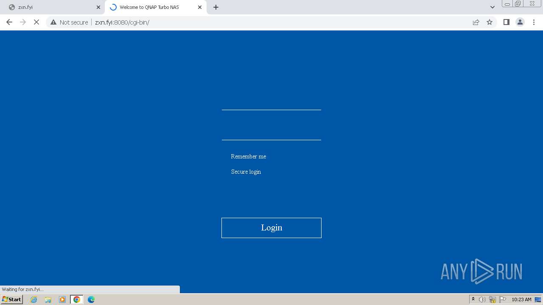Image resolution: width=543 pixels, height=305 pixels.
Task: Launch Internet Explorer from taskbar
Action: [x=34, y=299]
